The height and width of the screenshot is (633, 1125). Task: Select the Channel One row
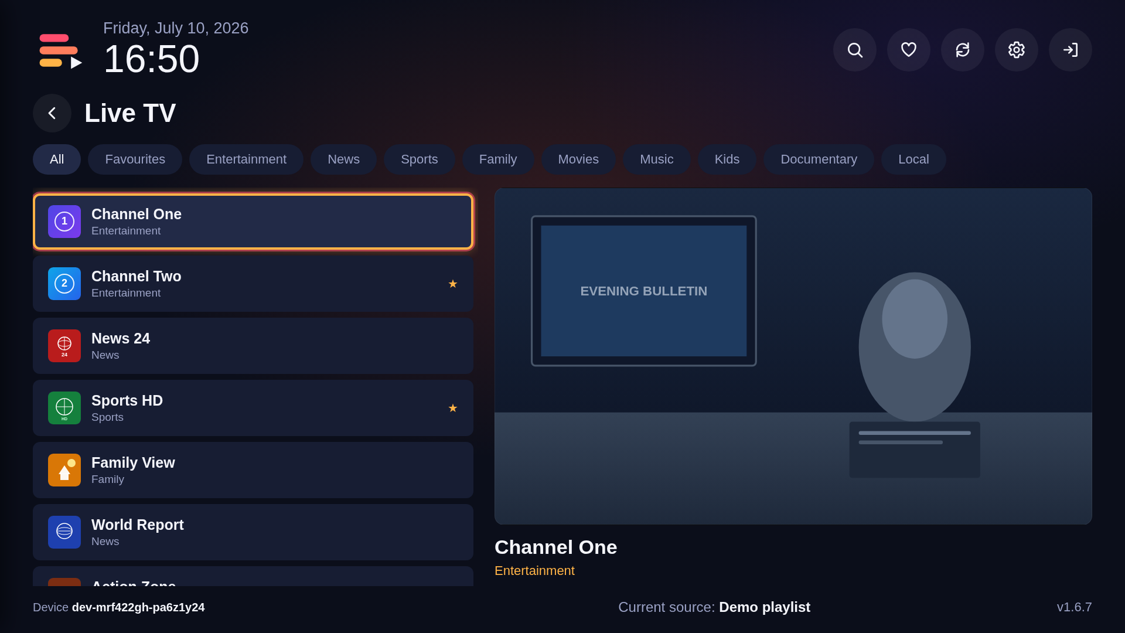point(253,222)
